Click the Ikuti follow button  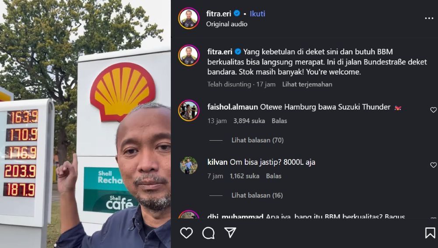[257, 14]
